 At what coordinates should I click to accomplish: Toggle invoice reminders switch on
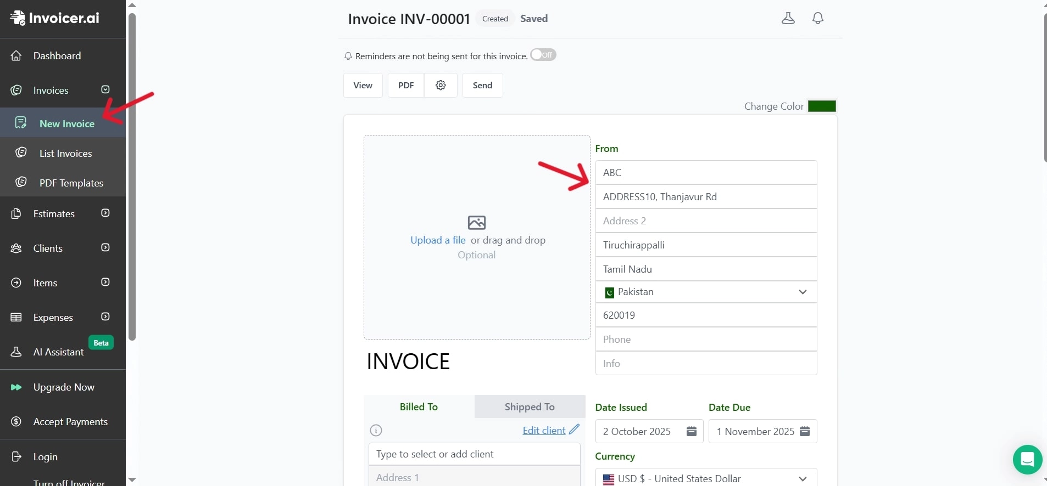tap(543, 55)
